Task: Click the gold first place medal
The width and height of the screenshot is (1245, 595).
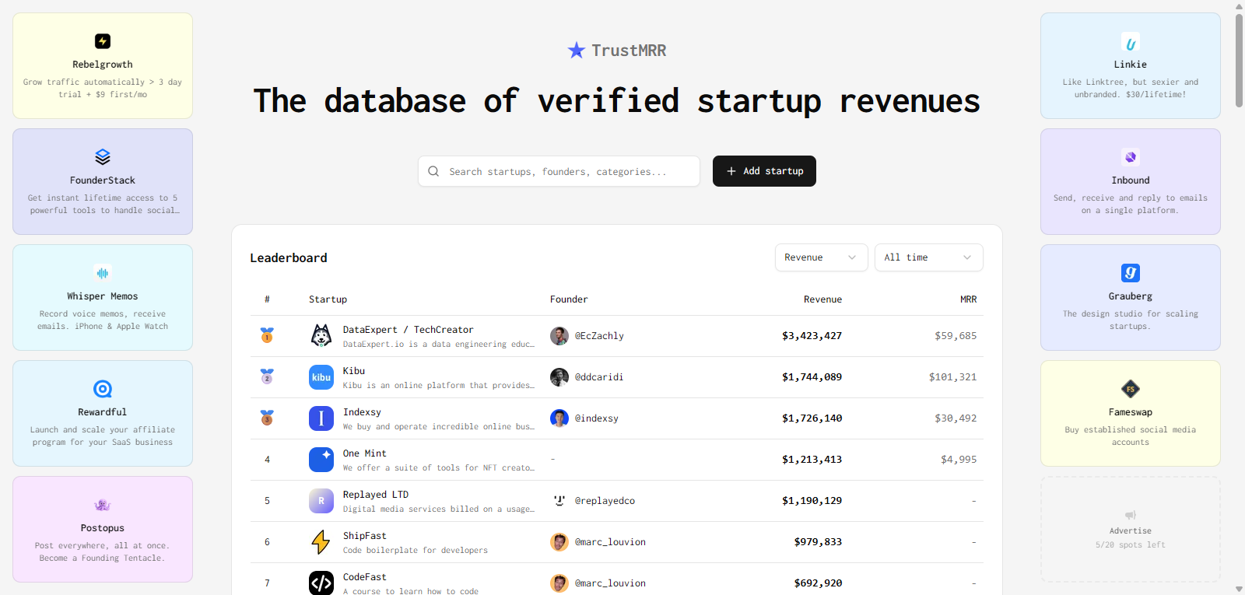Action: click(x=267, y=335)
